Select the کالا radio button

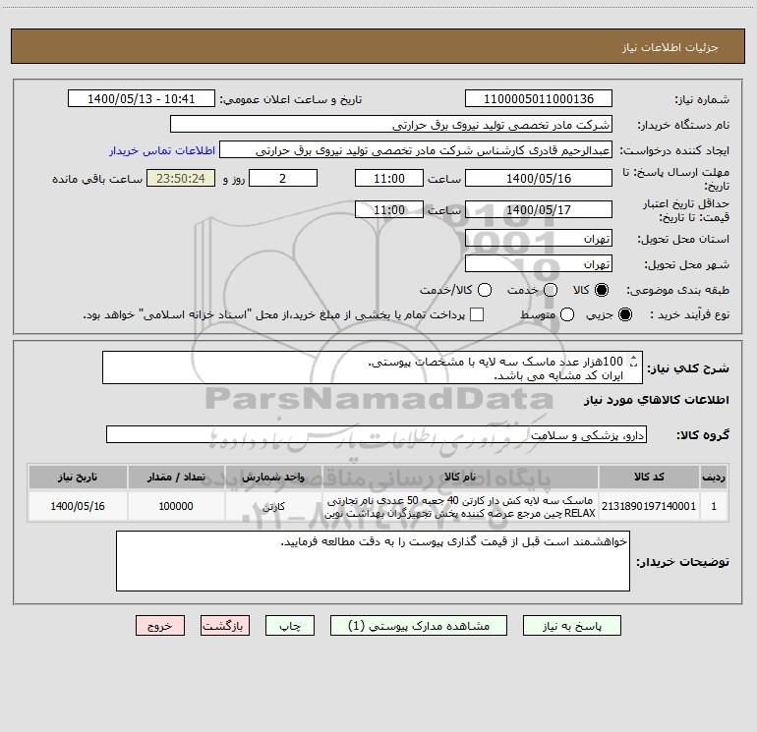(x=602, y=290)
